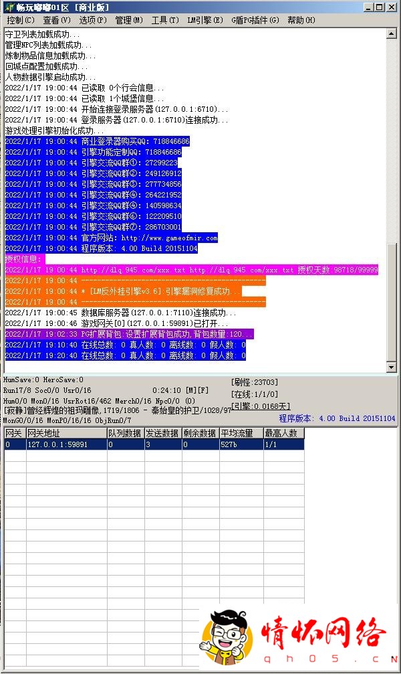Click the 队列数据 column header
This screenshot has width=401, height=674.
coord(126,433)
